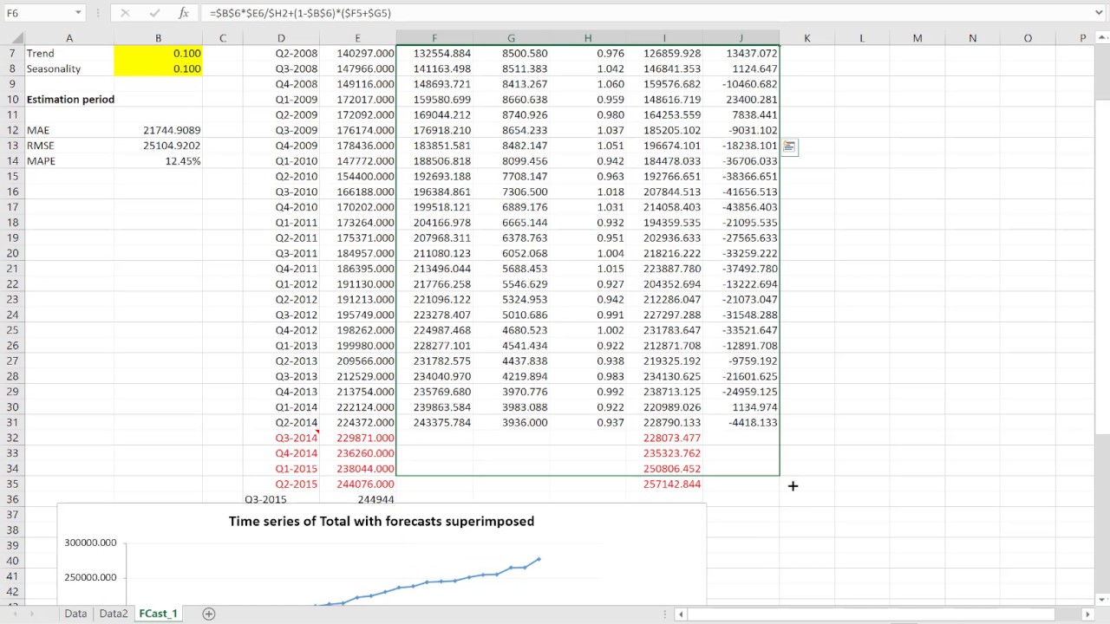Click vertical scrollbar down arrow
This screenshot has height=624, width=1110.
[1102, 599]
